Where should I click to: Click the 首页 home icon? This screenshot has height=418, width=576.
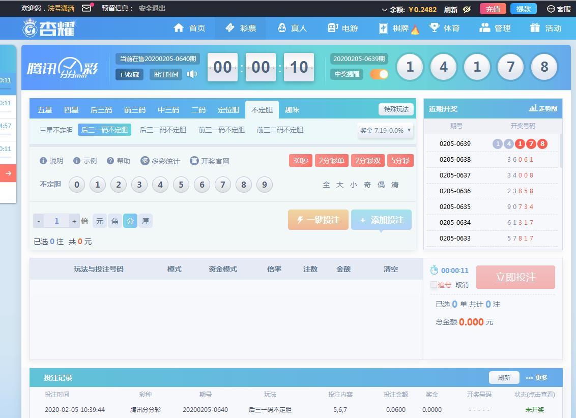[179, 28]
